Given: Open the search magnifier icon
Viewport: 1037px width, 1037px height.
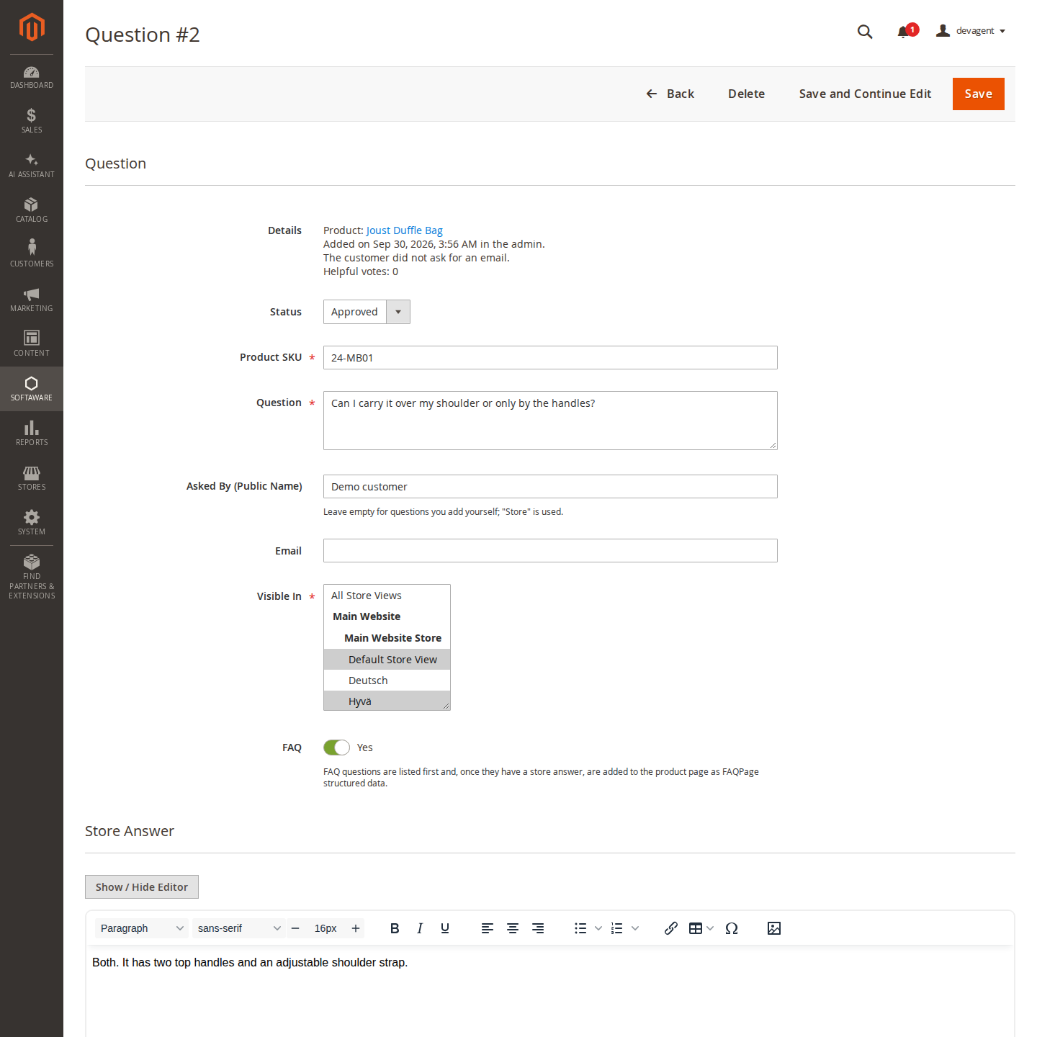Looking at the screenshot, I should point(865,32).
